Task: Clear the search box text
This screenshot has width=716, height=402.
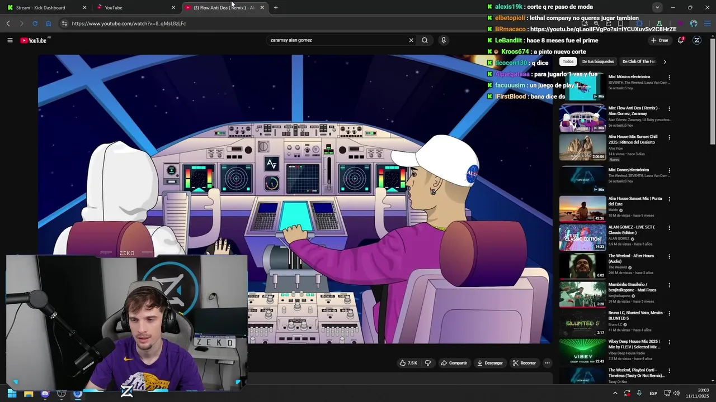Action: [x=411, y=40]
